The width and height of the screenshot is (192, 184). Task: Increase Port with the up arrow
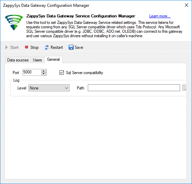pos(44,71)
